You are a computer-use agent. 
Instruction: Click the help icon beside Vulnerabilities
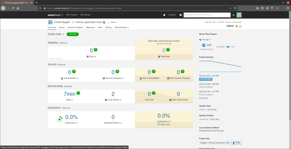[77, 78]
